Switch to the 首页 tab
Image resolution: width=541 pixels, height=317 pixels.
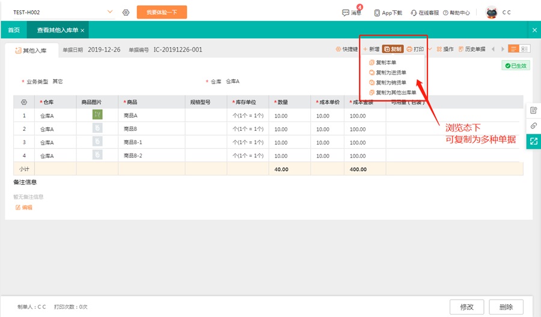coord(14,30)
